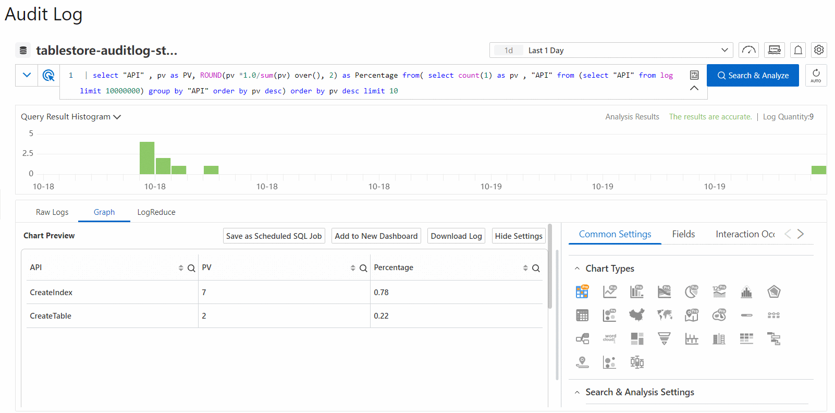
Task: Sort the PV column
Action: click(353, 268)
